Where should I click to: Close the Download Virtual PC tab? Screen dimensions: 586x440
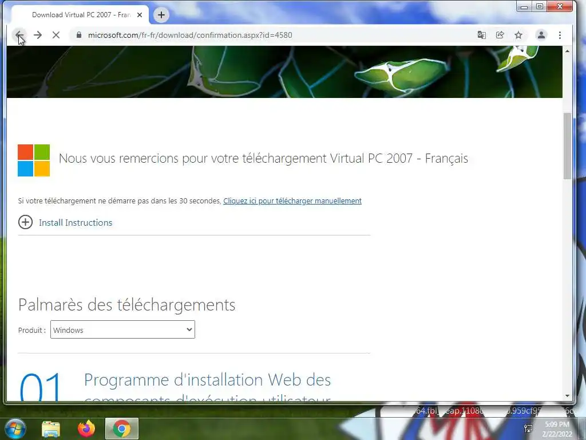(140, 15)
